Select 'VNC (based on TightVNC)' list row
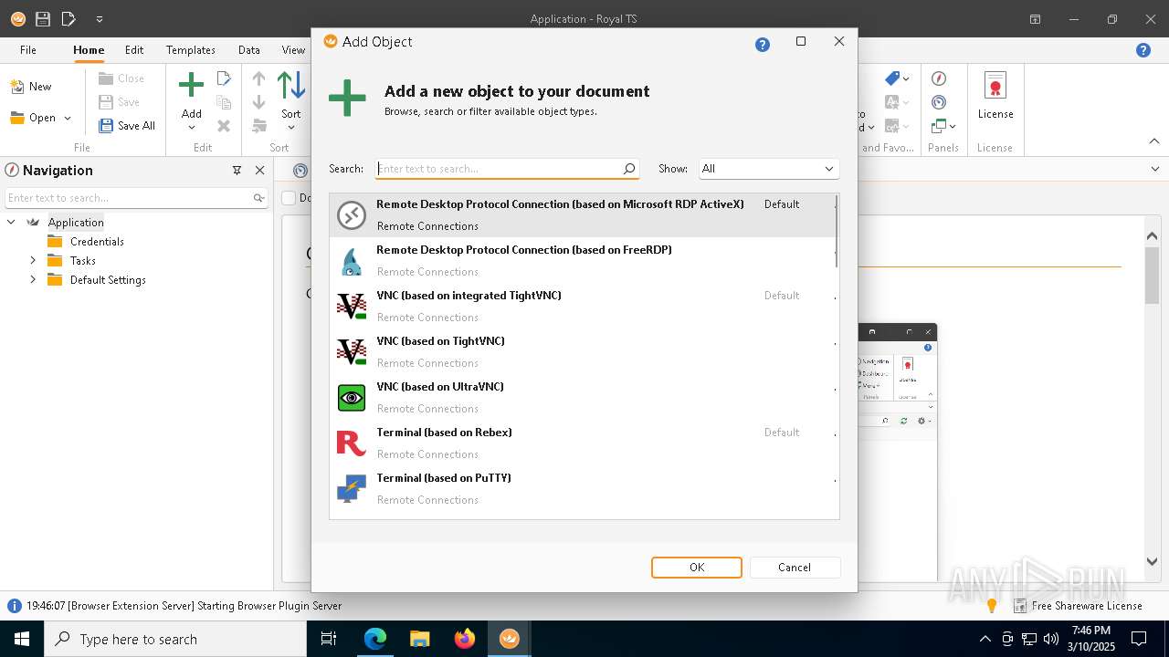 click(x=583, y=352)
